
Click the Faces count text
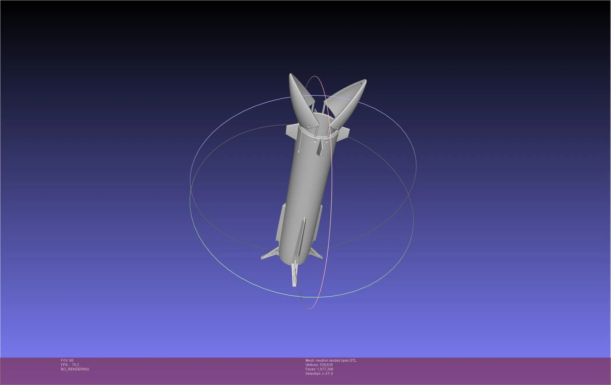tap(319, 369)
